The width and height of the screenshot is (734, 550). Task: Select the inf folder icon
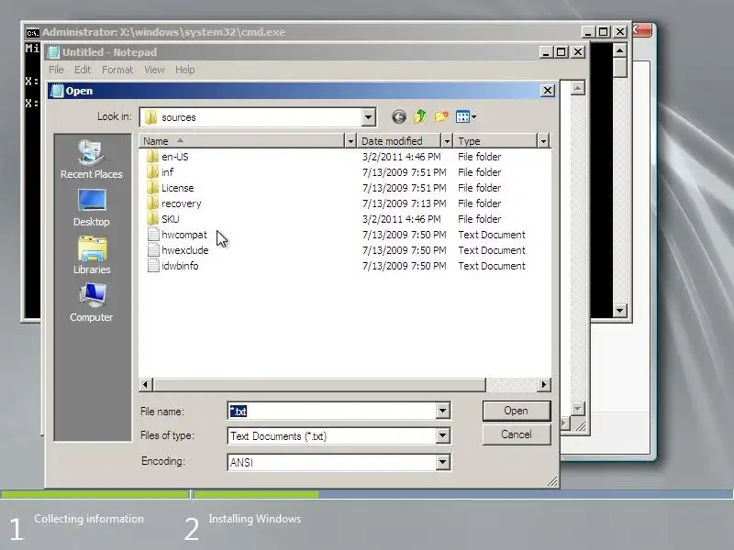[x=152, y=172]
